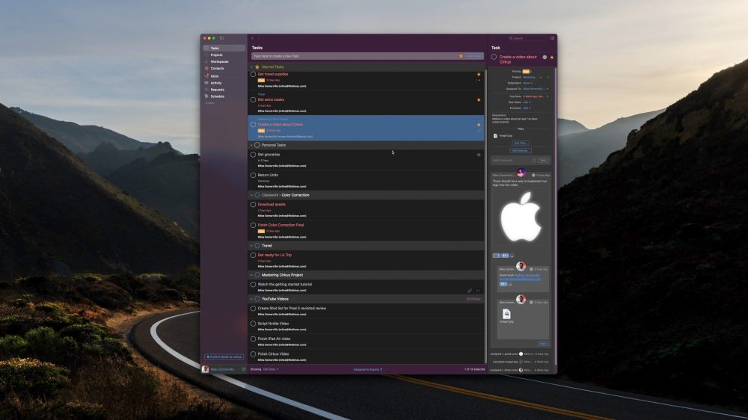The width and height of the screenshot is (748, 420).
Task: Star the 'Get groceries' task
Action: pos(479,155)
